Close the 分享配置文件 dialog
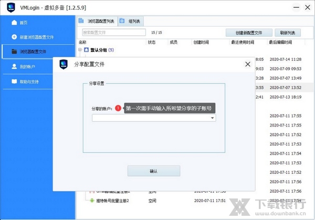This screenshot has height=220, width=315. 248,64
